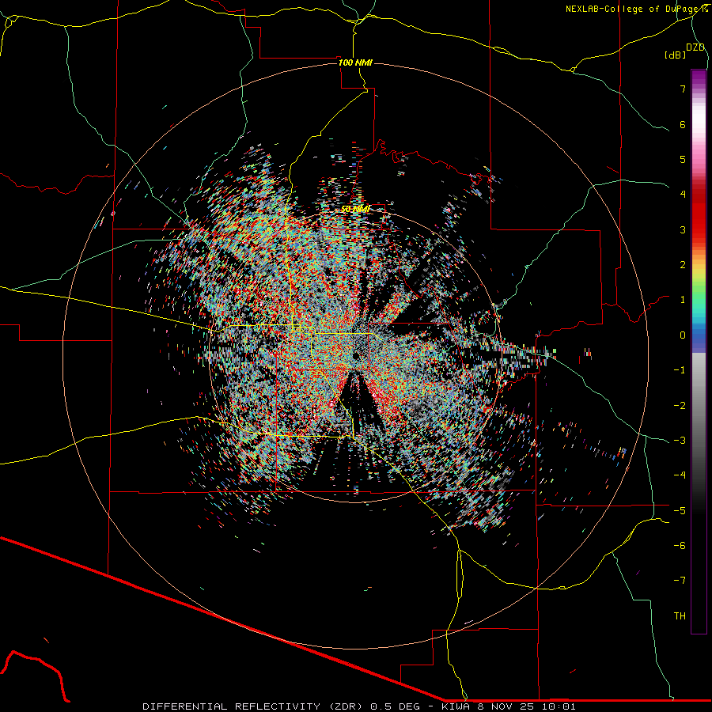
Task: Click the -1 dB label on the color scale
Action: (680, 370)
